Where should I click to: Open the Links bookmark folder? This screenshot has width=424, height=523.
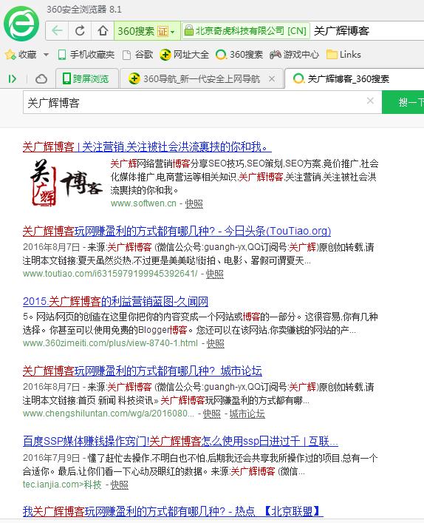[343, 54]
